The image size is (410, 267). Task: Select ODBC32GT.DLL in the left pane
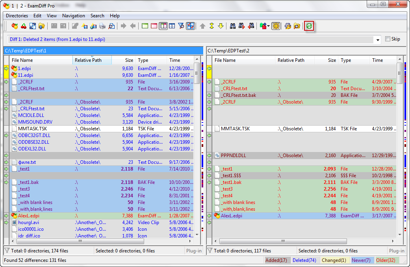pos(102,135)
